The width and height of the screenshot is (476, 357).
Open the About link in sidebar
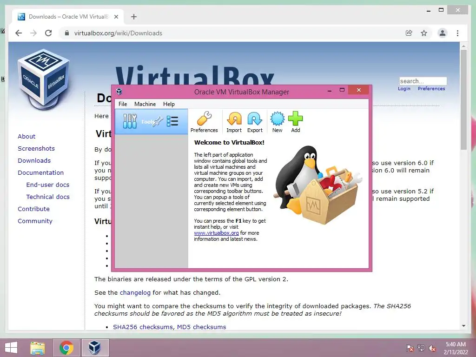pos(26,136)
